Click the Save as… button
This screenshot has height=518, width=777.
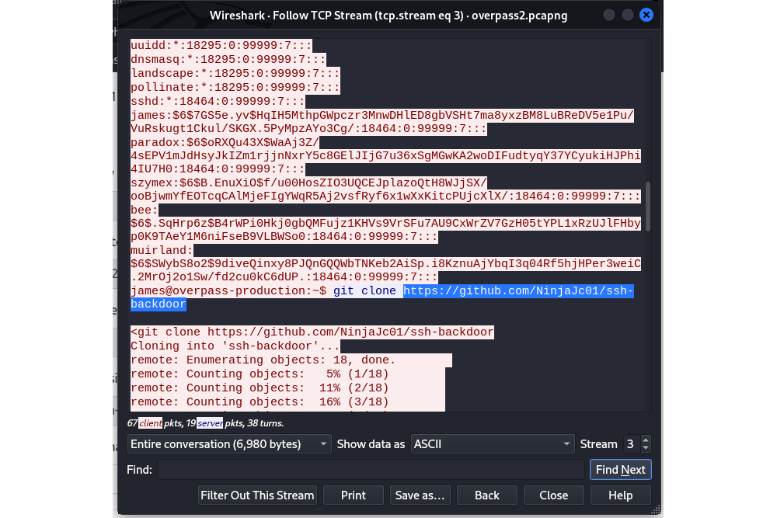420,495
